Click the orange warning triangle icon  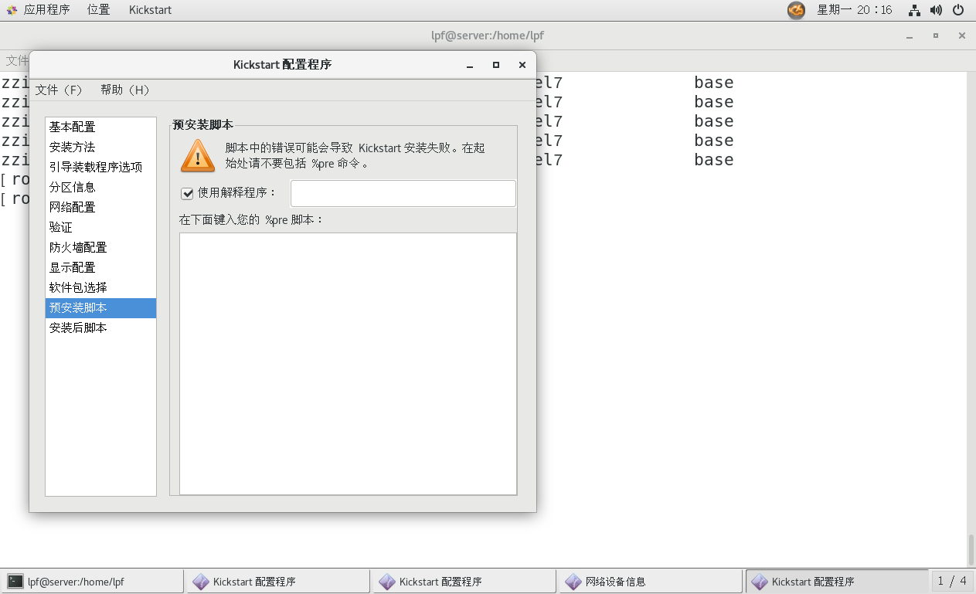[198, 155]
